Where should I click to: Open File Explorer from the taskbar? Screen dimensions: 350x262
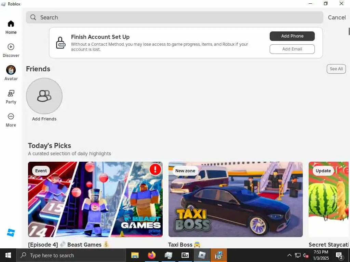coord(135,255)
